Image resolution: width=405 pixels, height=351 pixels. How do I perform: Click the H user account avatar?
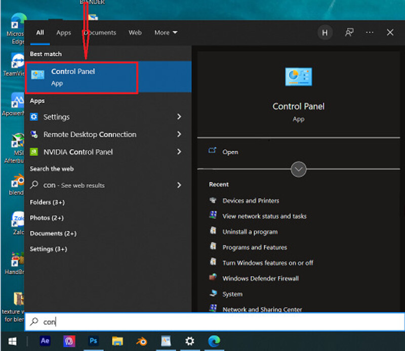[x=325, y=33]
